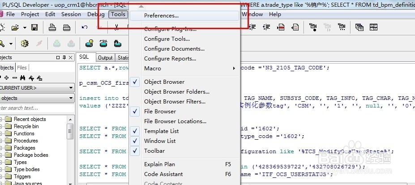Screen dimensions: 415x185
Task: Select Explain Plan F5 menu item
Action: [x=184, y=164]
